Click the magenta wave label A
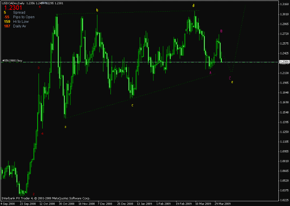Image resolution: width=290 pixels, height=206 pixels. coord(210,73)
